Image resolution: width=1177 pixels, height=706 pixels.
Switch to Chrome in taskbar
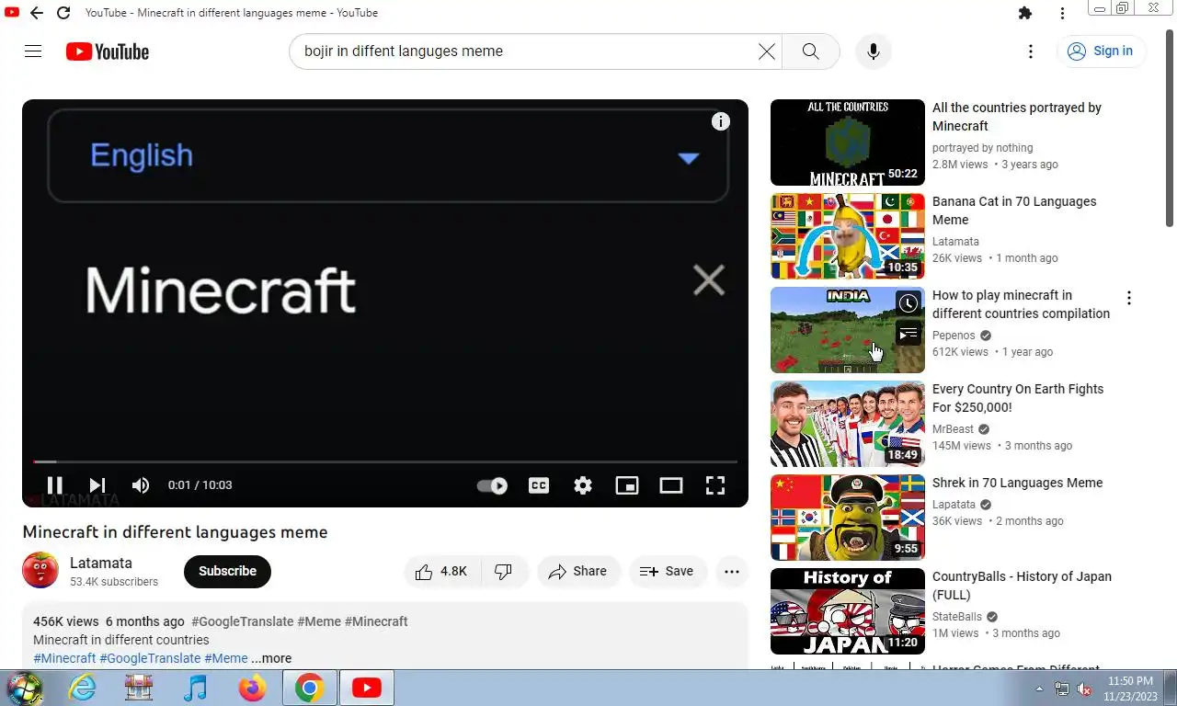tap(309, 688)
